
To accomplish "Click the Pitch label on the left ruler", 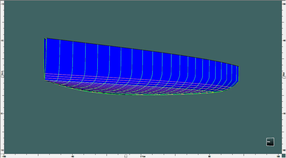I will tap(2, 73).
